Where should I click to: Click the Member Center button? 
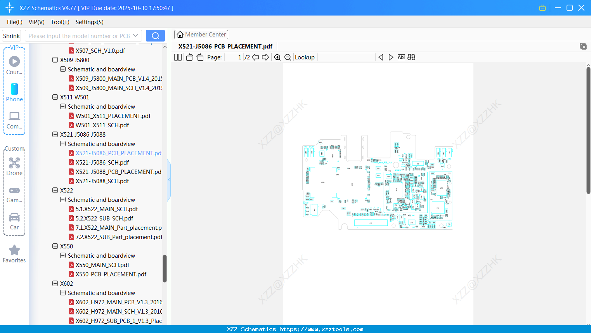coord(201,34)
